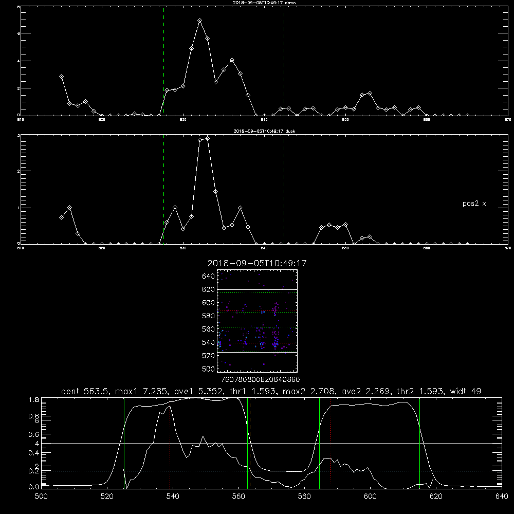Click the dotted horizontal threshold line in bottom plot
This screenshot has height=514, width=514.
point(271,471)
